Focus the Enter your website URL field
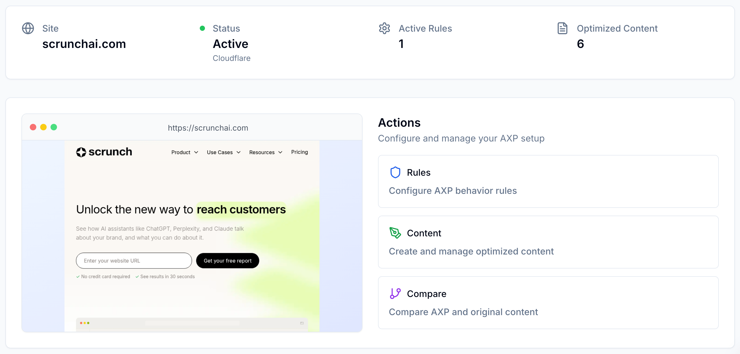Viewport: 740px width, 354px height. click(134, 261)
